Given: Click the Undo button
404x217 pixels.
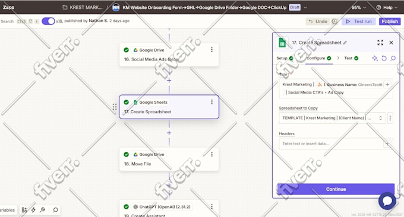Looking at the screenshot, I should pos(318,21).
